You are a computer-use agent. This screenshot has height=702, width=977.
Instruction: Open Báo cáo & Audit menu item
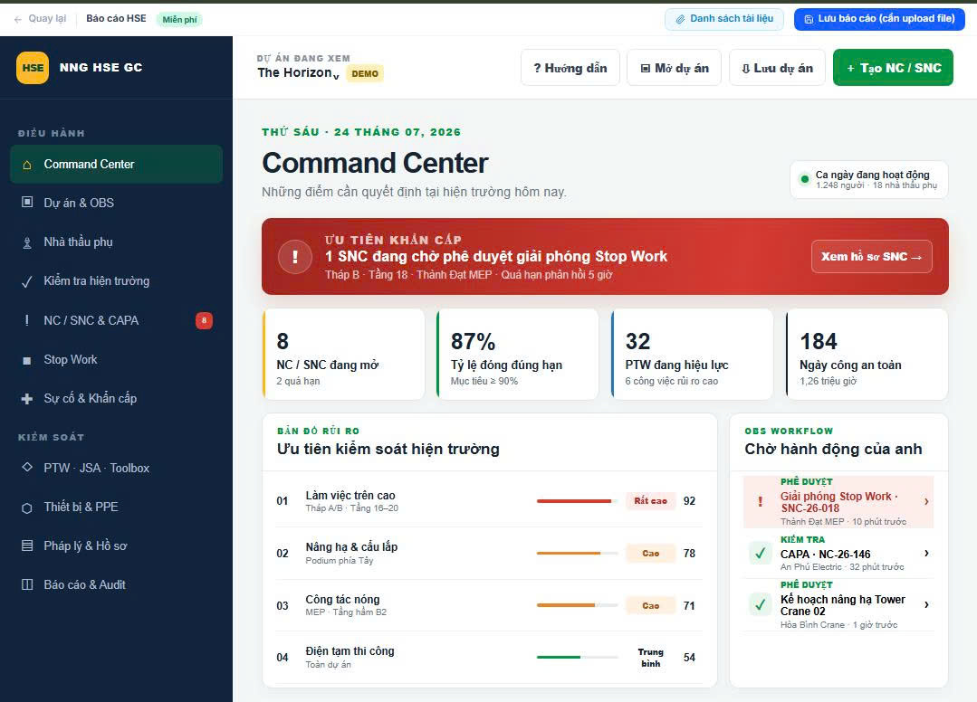coord(116,584)
